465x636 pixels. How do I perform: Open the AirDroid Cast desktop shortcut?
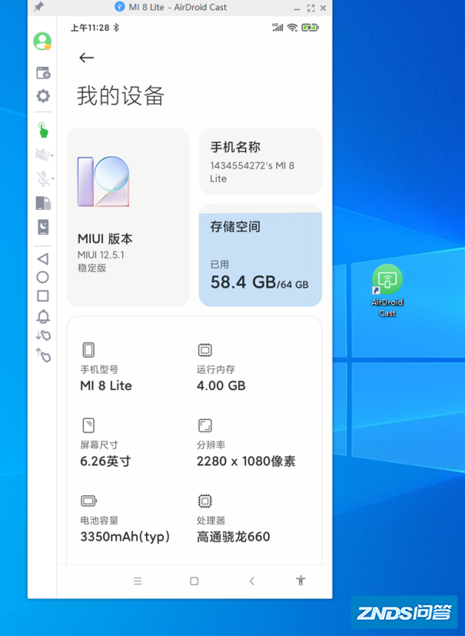pyautogui.click(x=387, y=290)
